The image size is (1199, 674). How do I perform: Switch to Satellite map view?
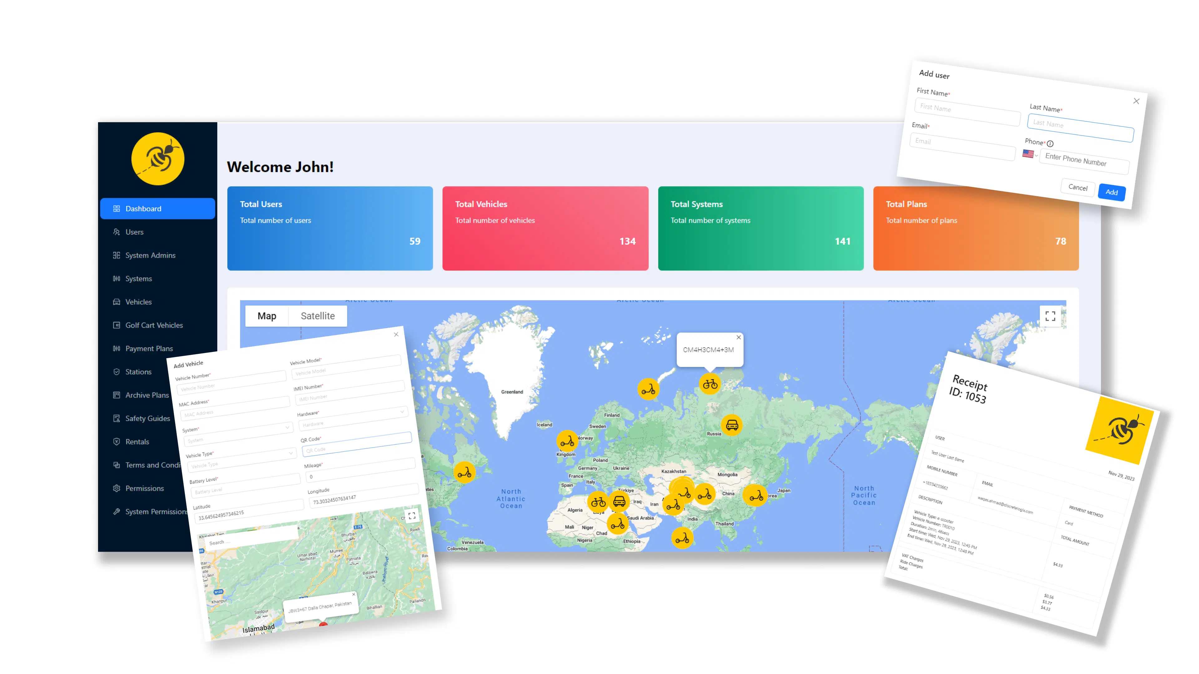point(318,316)
